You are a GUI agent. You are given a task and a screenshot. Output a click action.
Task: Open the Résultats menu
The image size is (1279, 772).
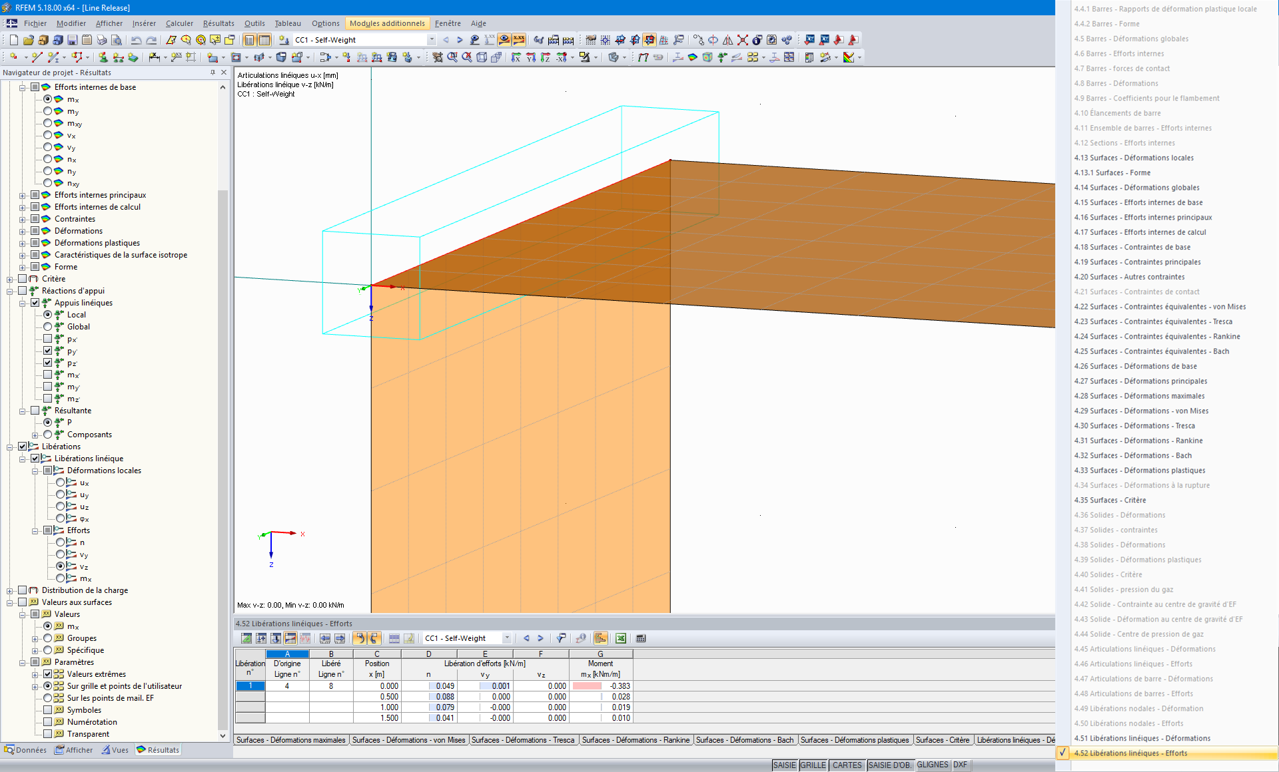218,23
